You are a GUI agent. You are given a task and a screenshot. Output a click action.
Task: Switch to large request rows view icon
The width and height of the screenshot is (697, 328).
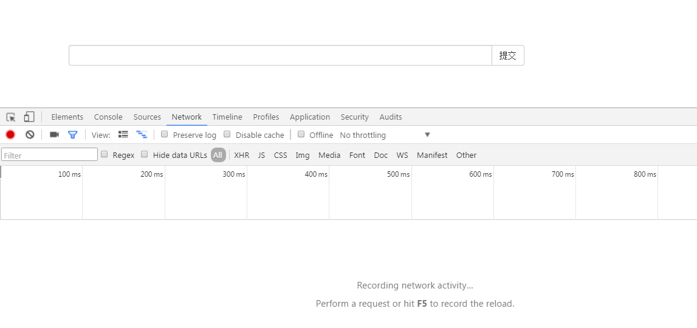pyautogui.click(x=123, y=135)
